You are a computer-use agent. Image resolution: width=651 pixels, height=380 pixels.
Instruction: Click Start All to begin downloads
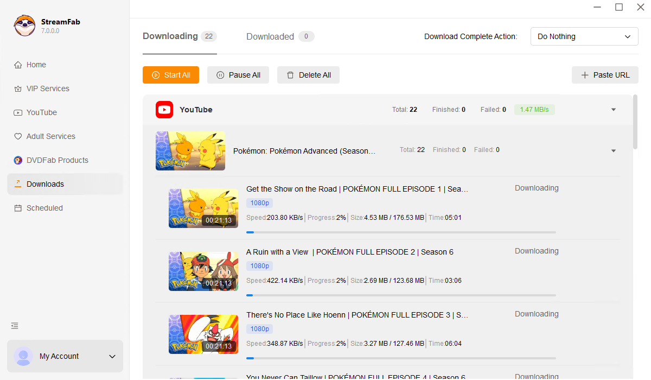(170, 75)
